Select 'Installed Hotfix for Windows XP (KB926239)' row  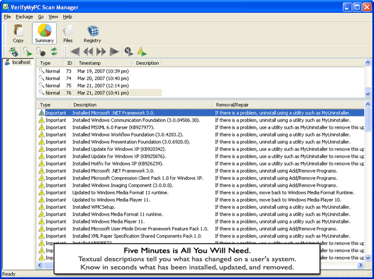pyautogui.click(x=201, y=164)
